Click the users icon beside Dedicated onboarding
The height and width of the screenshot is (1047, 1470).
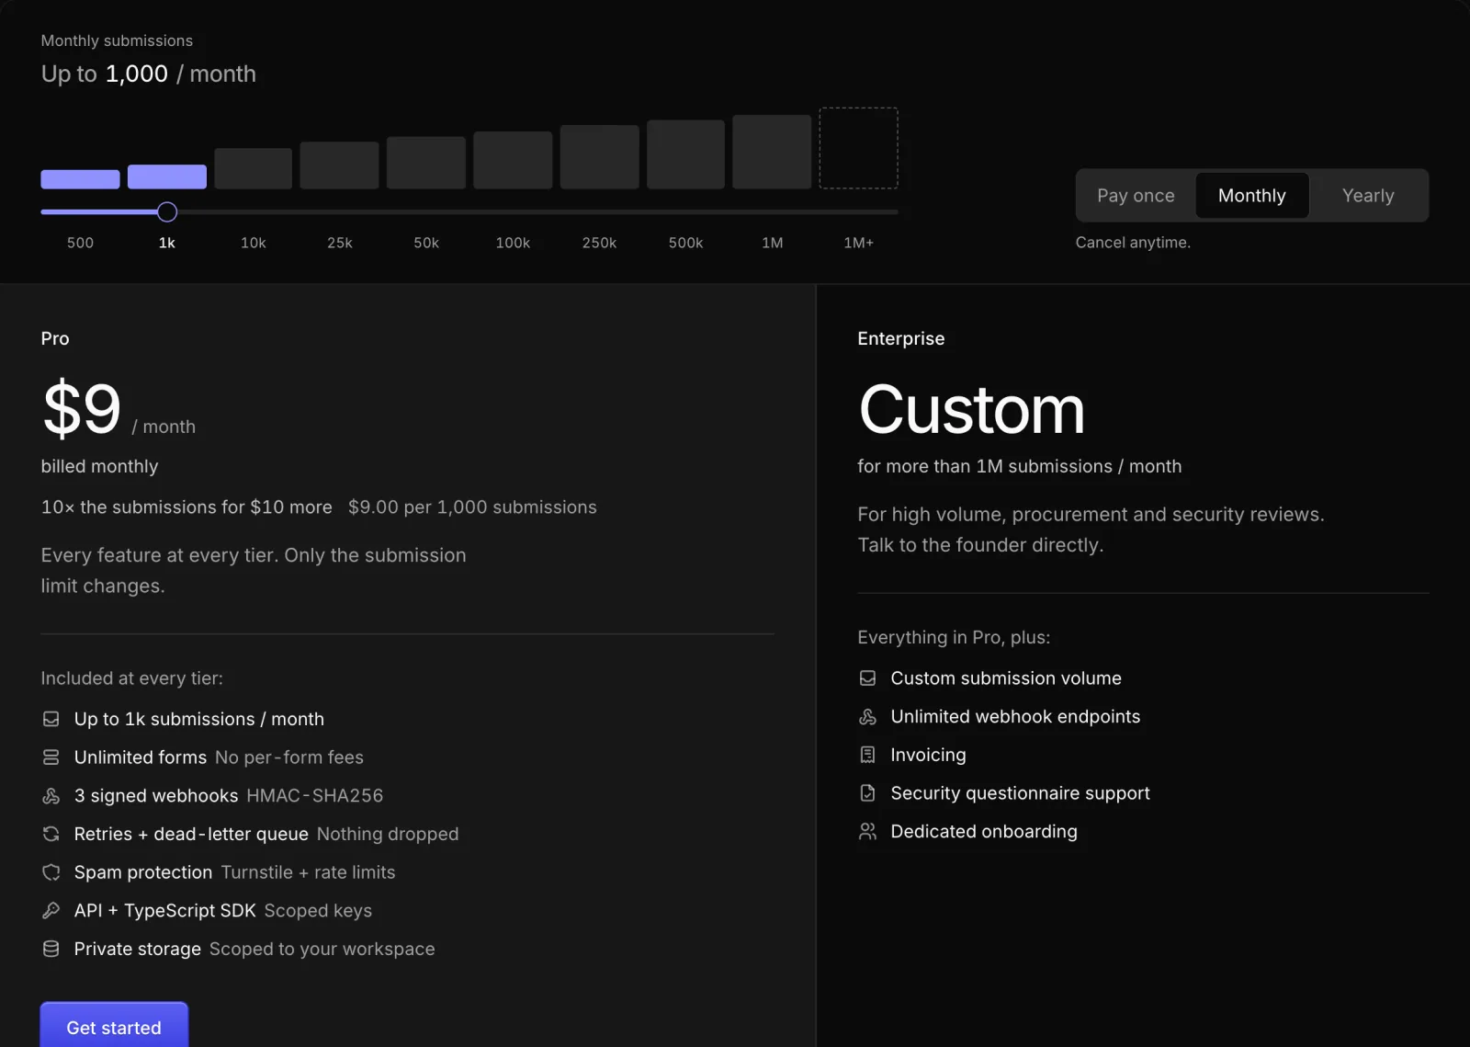point(867,832)
